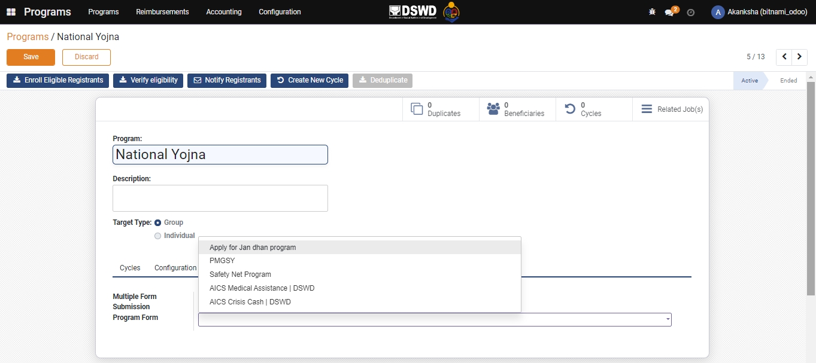The width and height of the screenshot is (816, 363).
Task: Open Duplicates stat button
Action: (441, 109)
